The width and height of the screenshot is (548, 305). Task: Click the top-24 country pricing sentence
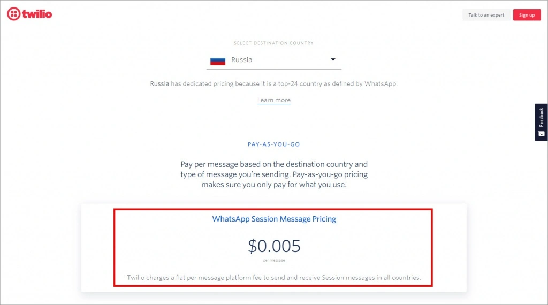point(273,84)
